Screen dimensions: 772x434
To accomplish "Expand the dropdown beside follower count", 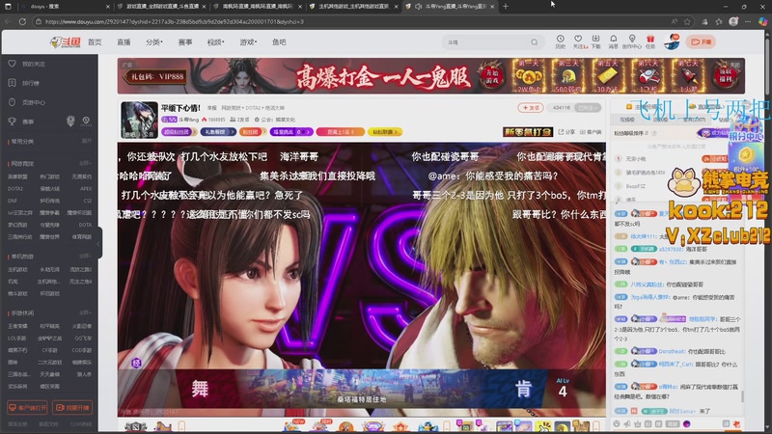I will coord(588,107).
